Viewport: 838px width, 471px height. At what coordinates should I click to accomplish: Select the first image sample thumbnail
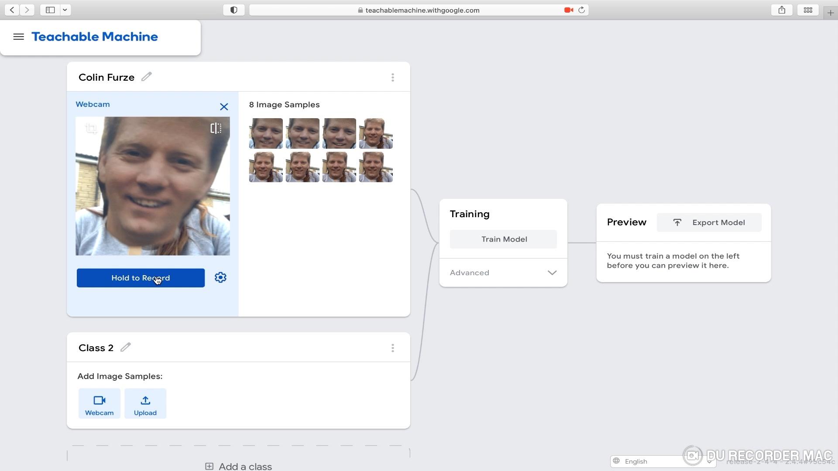[x=266, y=133]
